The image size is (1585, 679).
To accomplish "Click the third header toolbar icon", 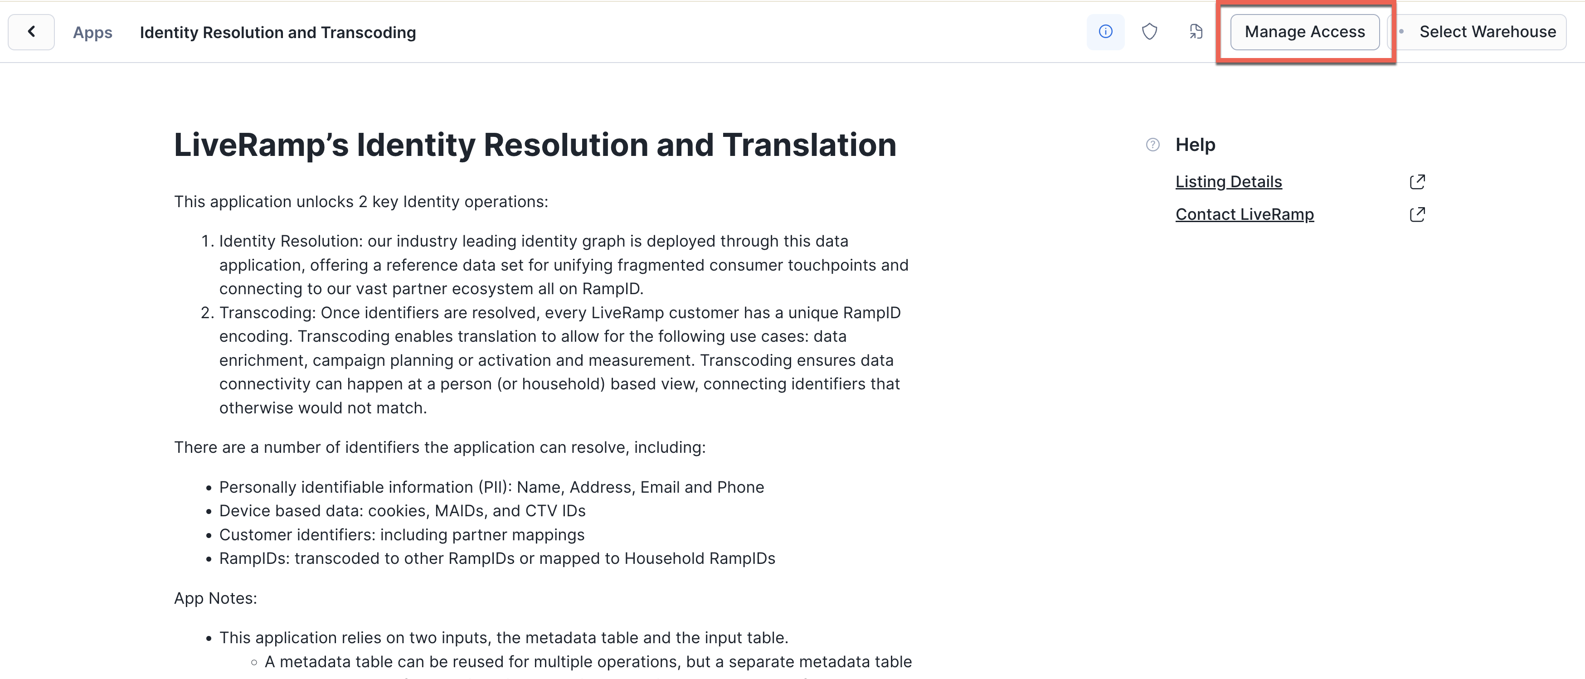I will tap(1197, 30).
